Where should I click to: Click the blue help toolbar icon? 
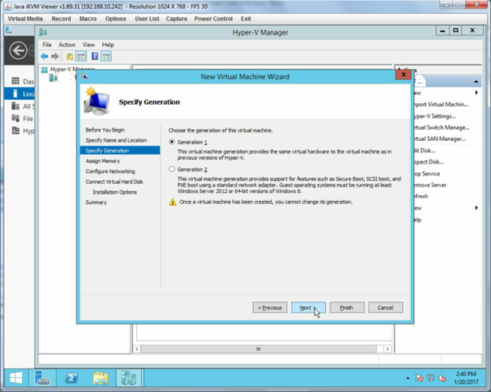pyautogui.click(x=95, y=57)
